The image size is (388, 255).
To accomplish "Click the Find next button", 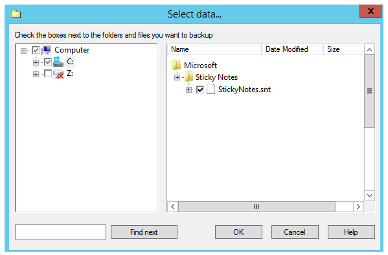I will pos(144,232).
